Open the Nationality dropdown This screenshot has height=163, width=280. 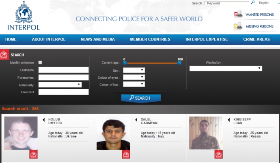click(60, 85)
